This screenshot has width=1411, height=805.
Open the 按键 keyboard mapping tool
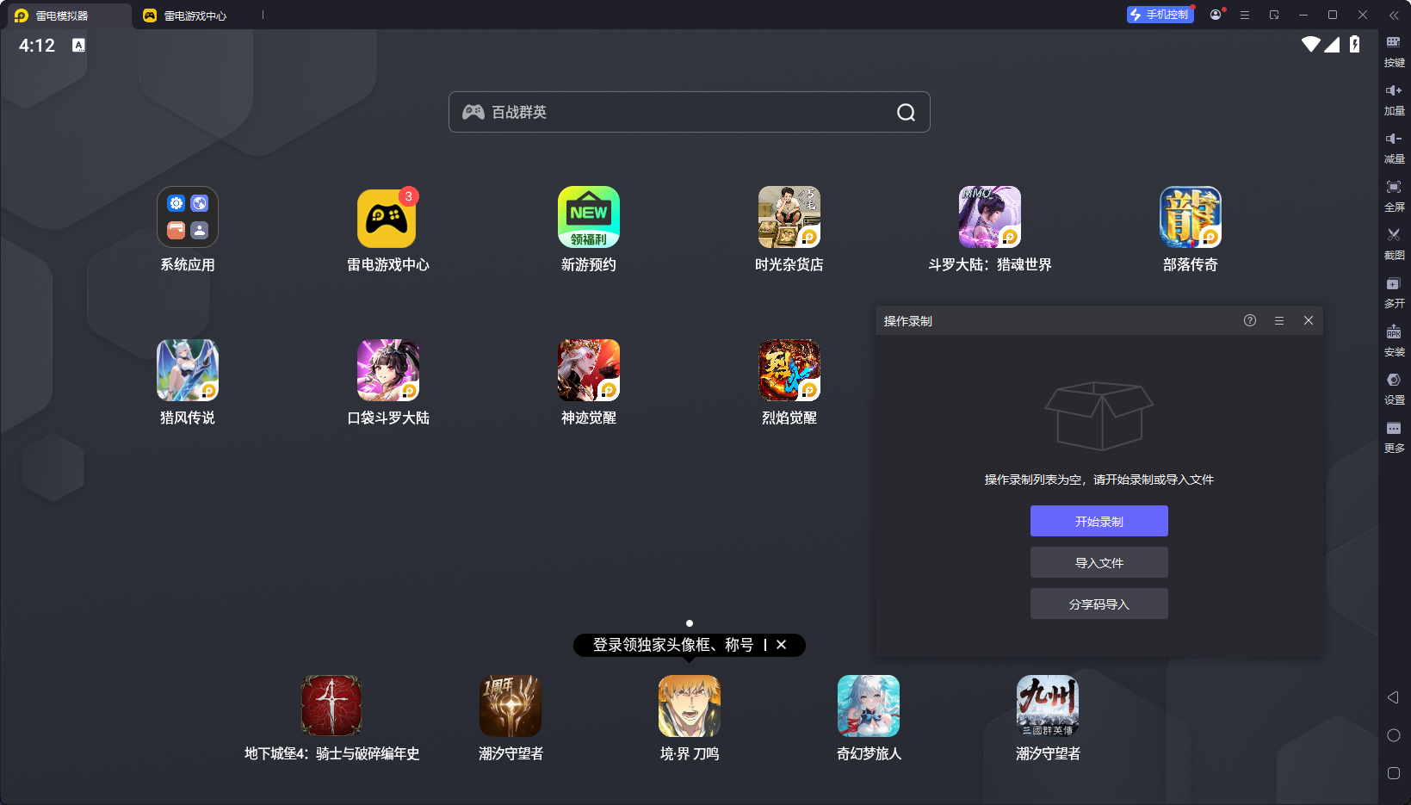point(1394,51)
